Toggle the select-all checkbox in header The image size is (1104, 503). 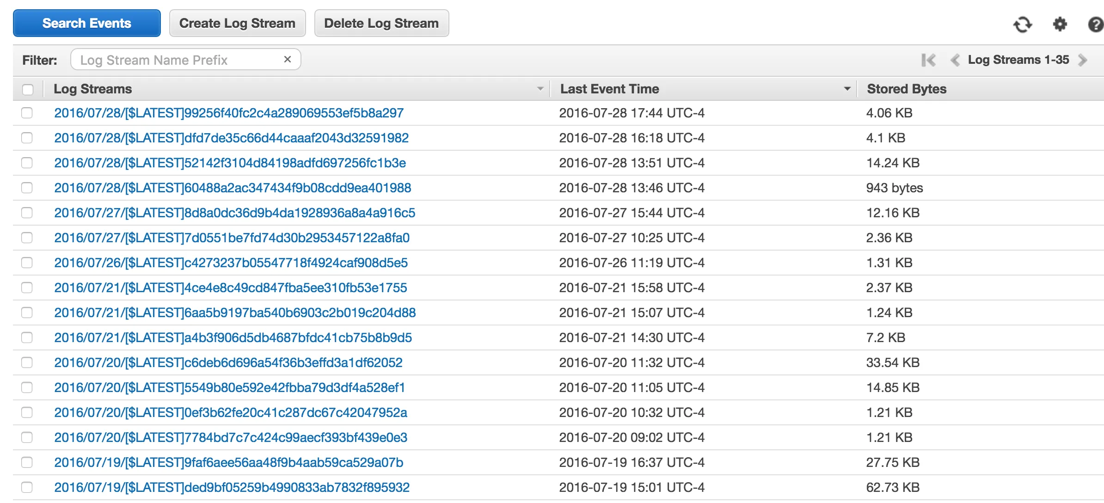pyautogui.click(x=28, y=89)
